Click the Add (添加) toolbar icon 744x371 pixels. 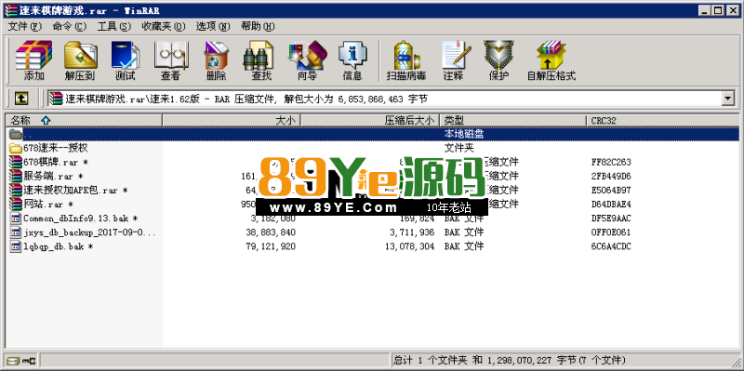(x=33, y=60)
